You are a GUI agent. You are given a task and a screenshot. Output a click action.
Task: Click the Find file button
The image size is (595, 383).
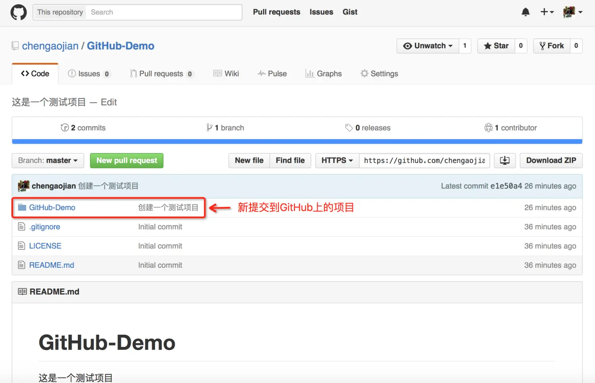[290, 160]
